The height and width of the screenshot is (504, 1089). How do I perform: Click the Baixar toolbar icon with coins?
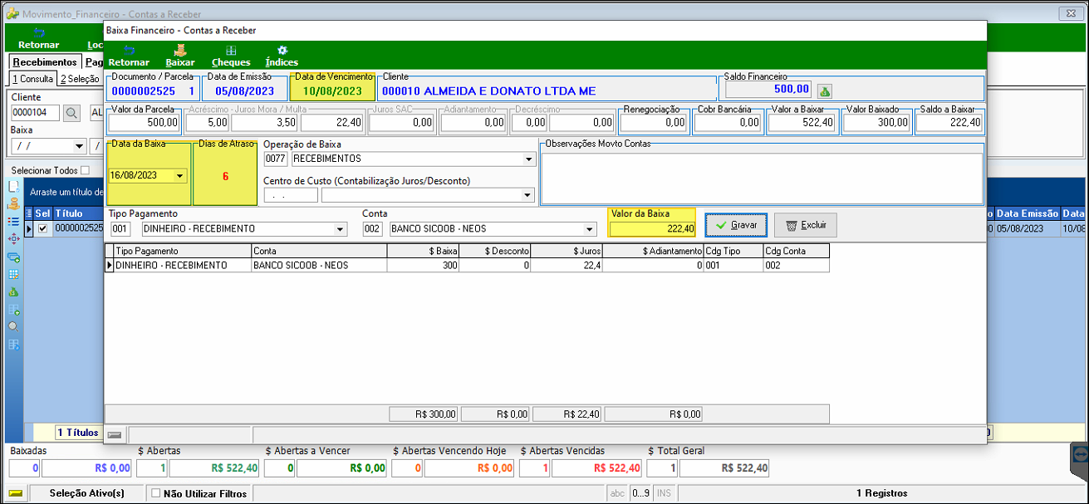click(x=180, y=56)
